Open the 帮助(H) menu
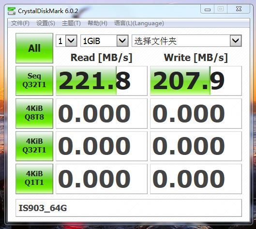 [97, 23]
